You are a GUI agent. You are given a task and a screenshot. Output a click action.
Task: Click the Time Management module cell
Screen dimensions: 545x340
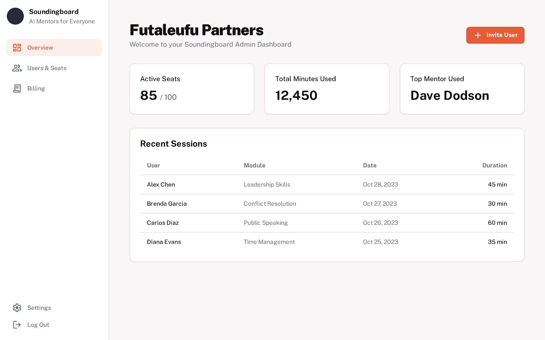[x=269, y=242]
